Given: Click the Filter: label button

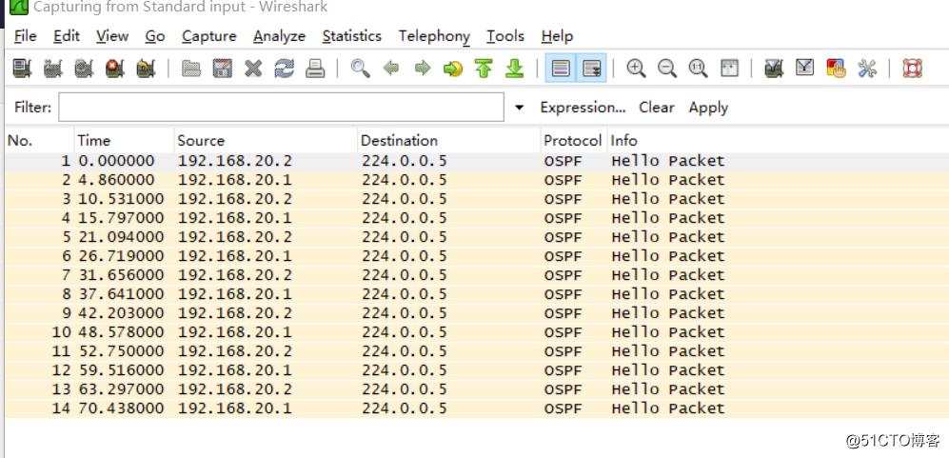Looking at the screenshot, I should point(32,108).
